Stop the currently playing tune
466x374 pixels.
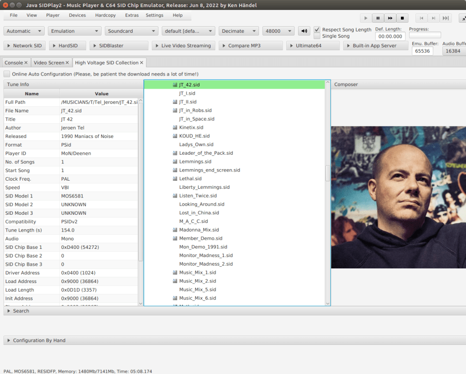coord(402,18)
